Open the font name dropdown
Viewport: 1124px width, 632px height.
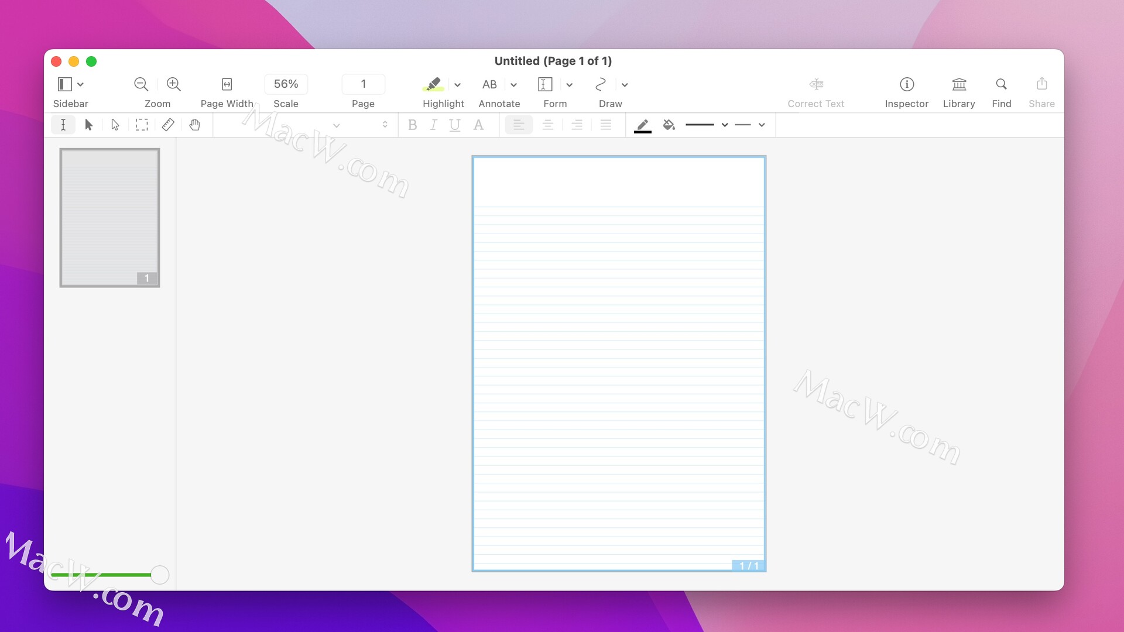337,125
